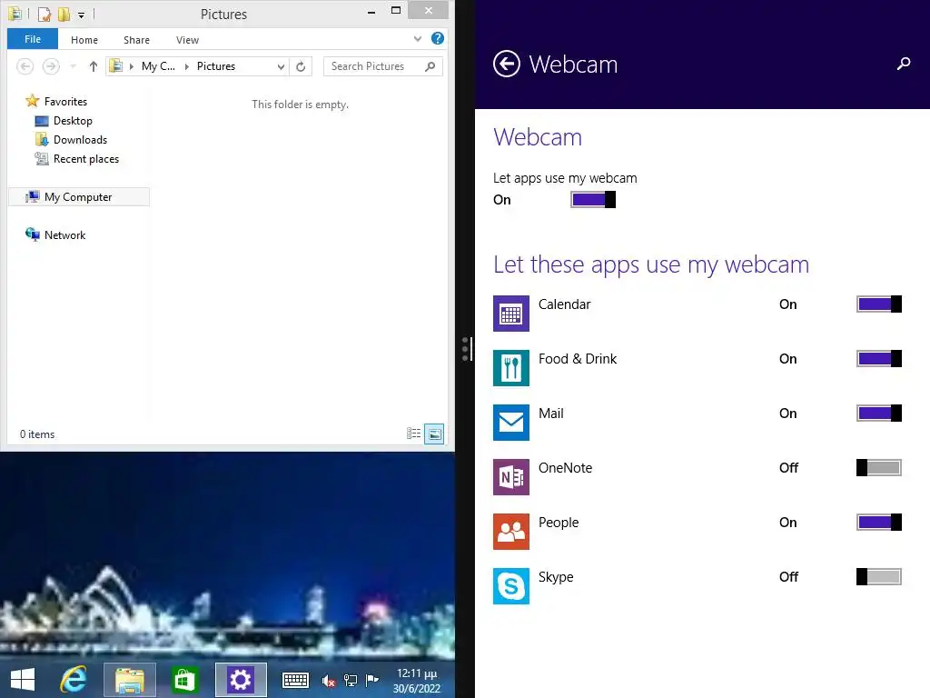Refresh the Pictures folder
The height and width of the screenshot is (698, 930).
tap(301, 66)
